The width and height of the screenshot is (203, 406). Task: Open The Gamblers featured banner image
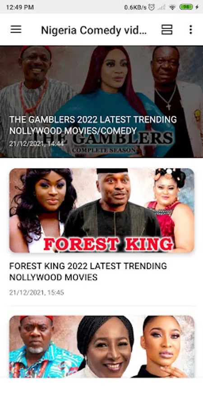(x=101, y=101)
